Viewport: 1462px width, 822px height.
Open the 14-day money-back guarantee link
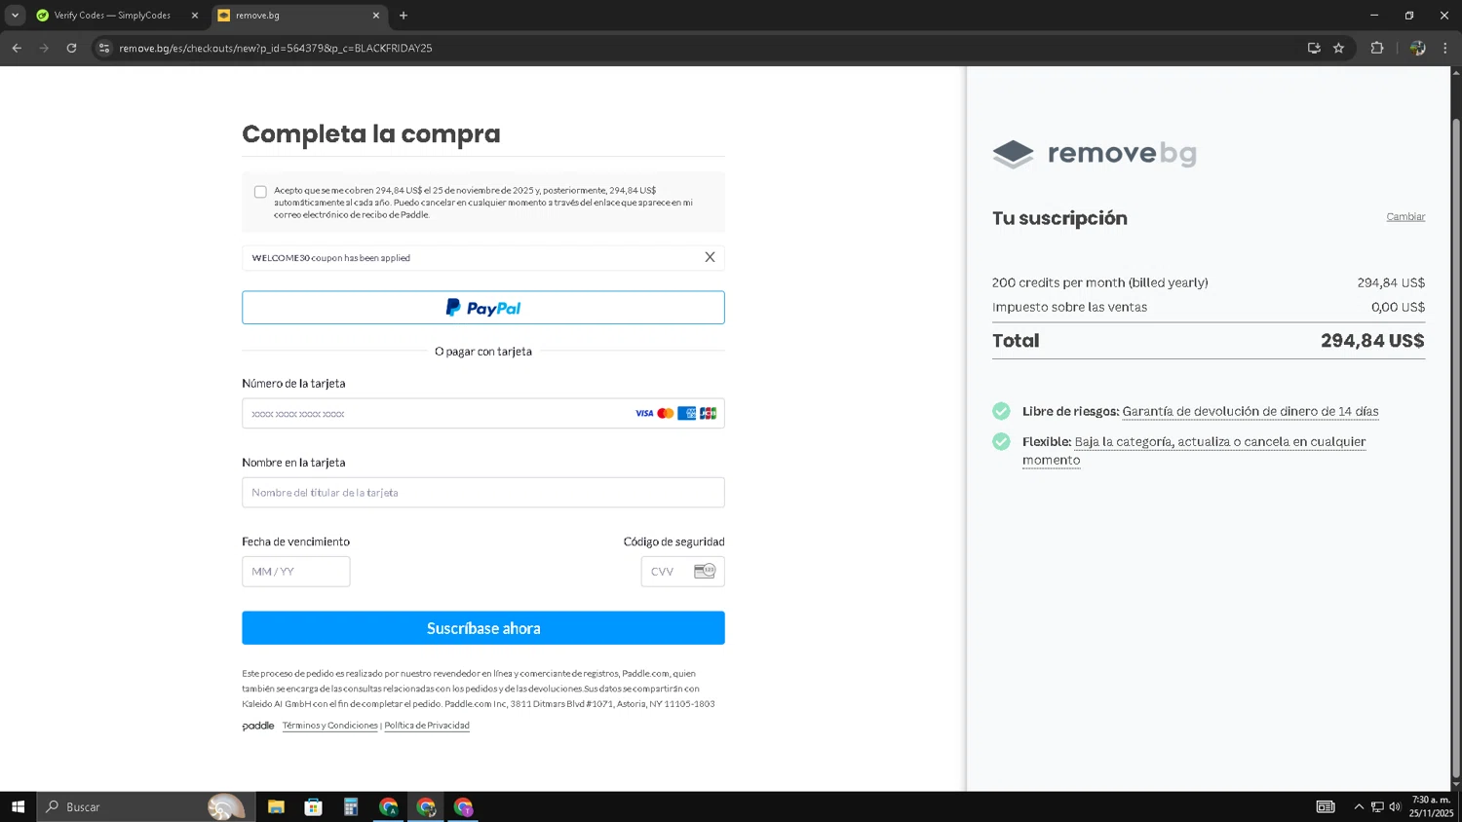[x=1250, y=411]
